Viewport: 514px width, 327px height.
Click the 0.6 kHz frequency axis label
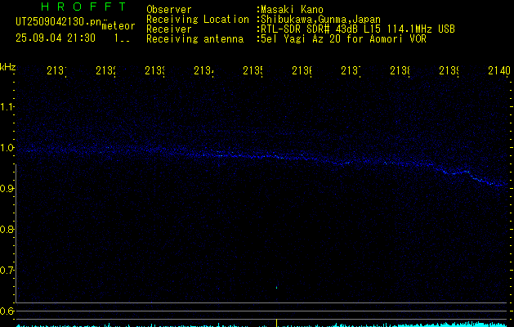(7, 311)
